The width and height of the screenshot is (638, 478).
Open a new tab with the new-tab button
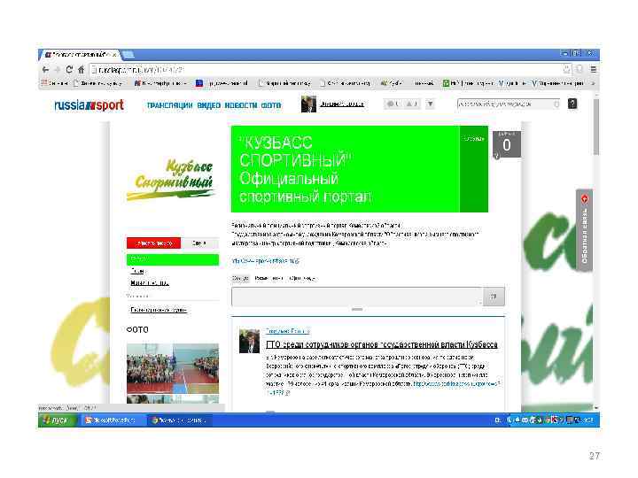(128, 55)
